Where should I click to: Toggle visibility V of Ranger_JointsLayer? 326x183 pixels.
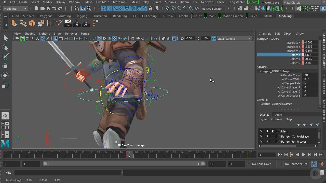point(261,142)
